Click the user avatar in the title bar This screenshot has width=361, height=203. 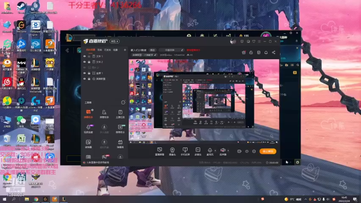pyautogui.click(x=233, y=42)
